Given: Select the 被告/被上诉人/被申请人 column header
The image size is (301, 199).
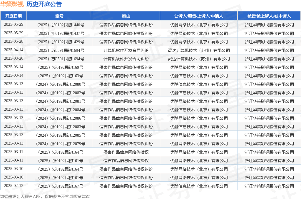Looking at the screenshot, I should [x=269, y=16].
